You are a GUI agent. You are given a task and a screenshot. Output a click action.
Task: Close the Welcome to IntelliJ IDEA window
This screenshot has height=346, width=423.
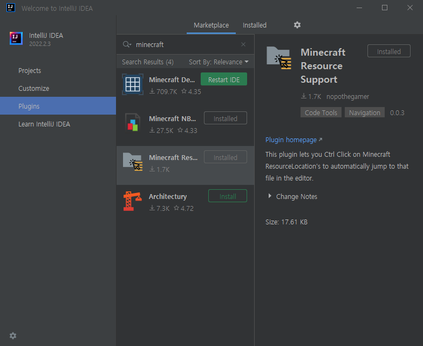point(410,8)
